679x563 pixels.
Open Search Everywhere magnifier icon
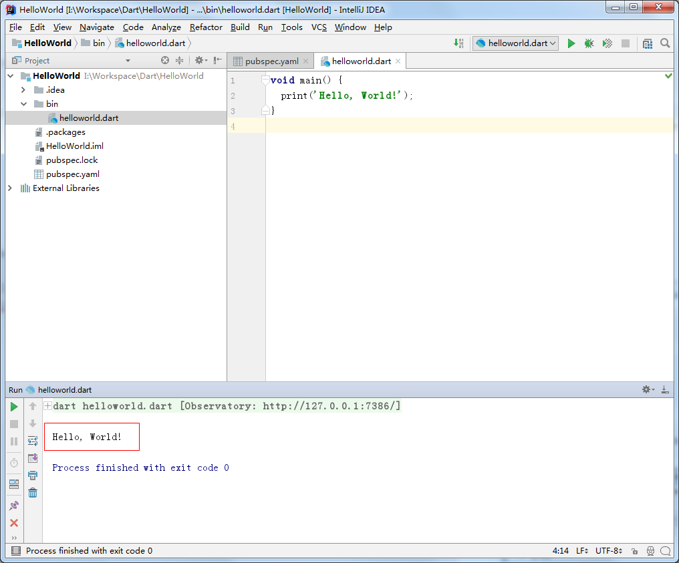(665, 43)
